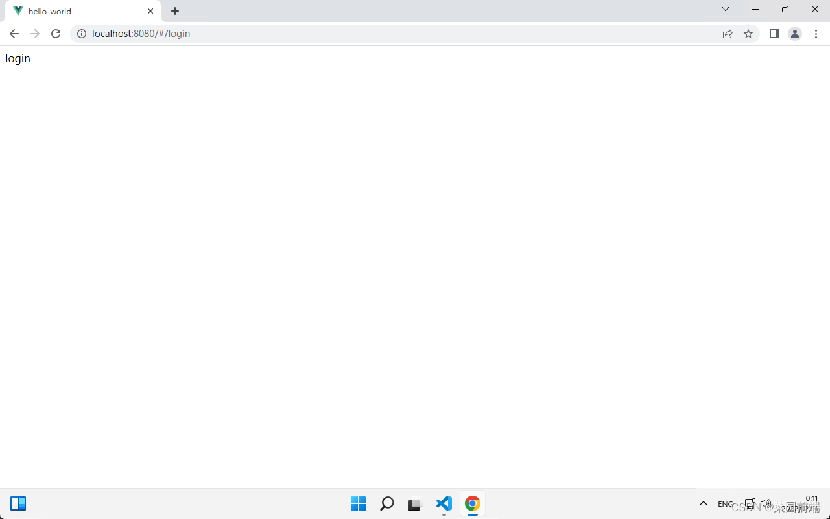Open the Chrome profile avatar menu

795,34
